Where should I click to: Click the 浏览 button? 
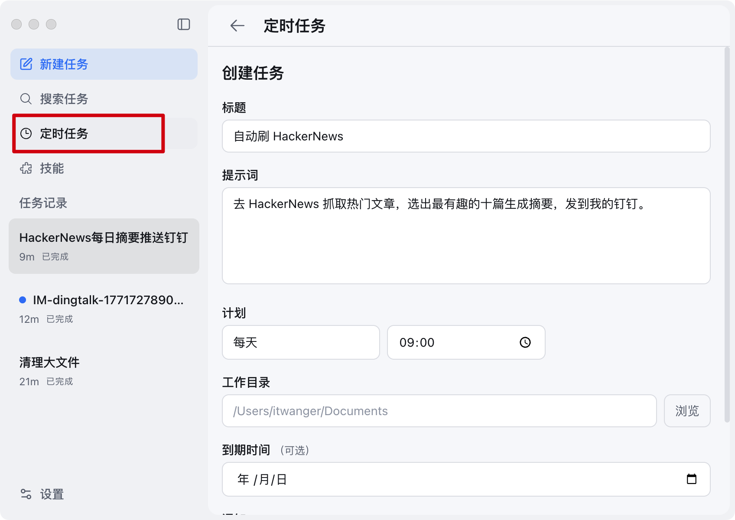(687, 411)
